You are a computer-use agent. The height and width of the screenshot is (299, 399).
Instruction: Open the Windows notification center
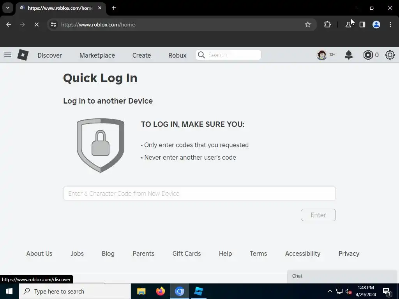pos(387,291)
